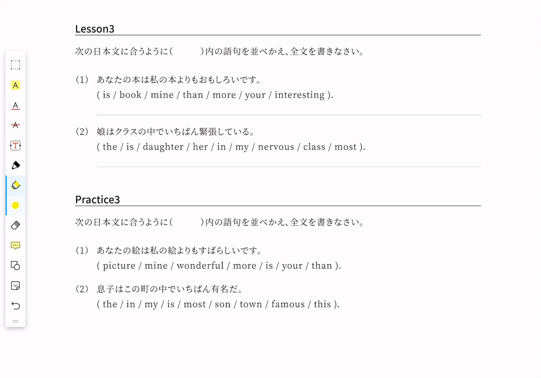Select the freehand highlighter tool
541x378 pixels.
pos(15,185)
